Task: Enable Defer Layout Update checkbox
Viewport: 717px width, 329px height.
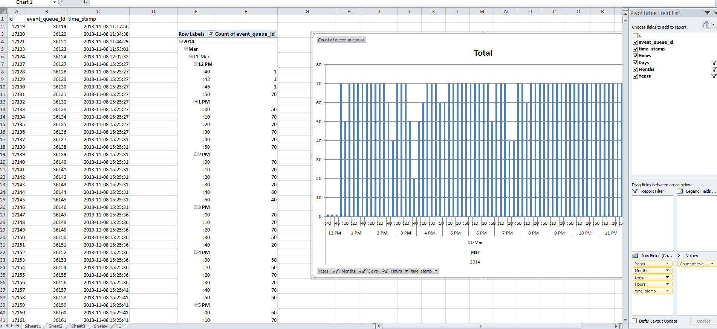Action: [634, 321]
